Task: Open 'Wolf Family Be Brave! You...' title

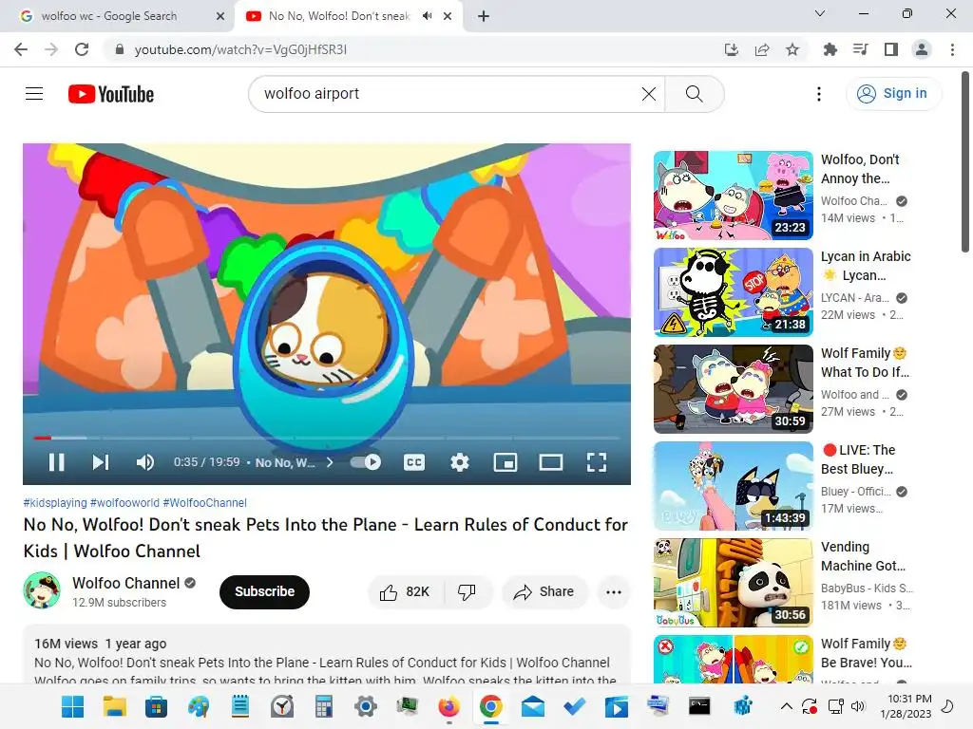Action: click(x=867, y=653)
